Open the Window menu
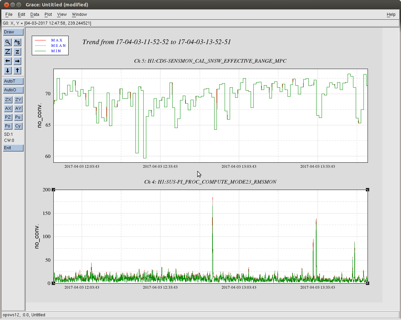Viewport: 401px width, 320px height. click(79, 14)
